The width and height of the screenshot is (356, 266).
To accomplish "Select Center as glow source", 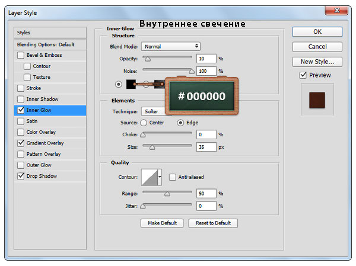I will click(144, 123).
